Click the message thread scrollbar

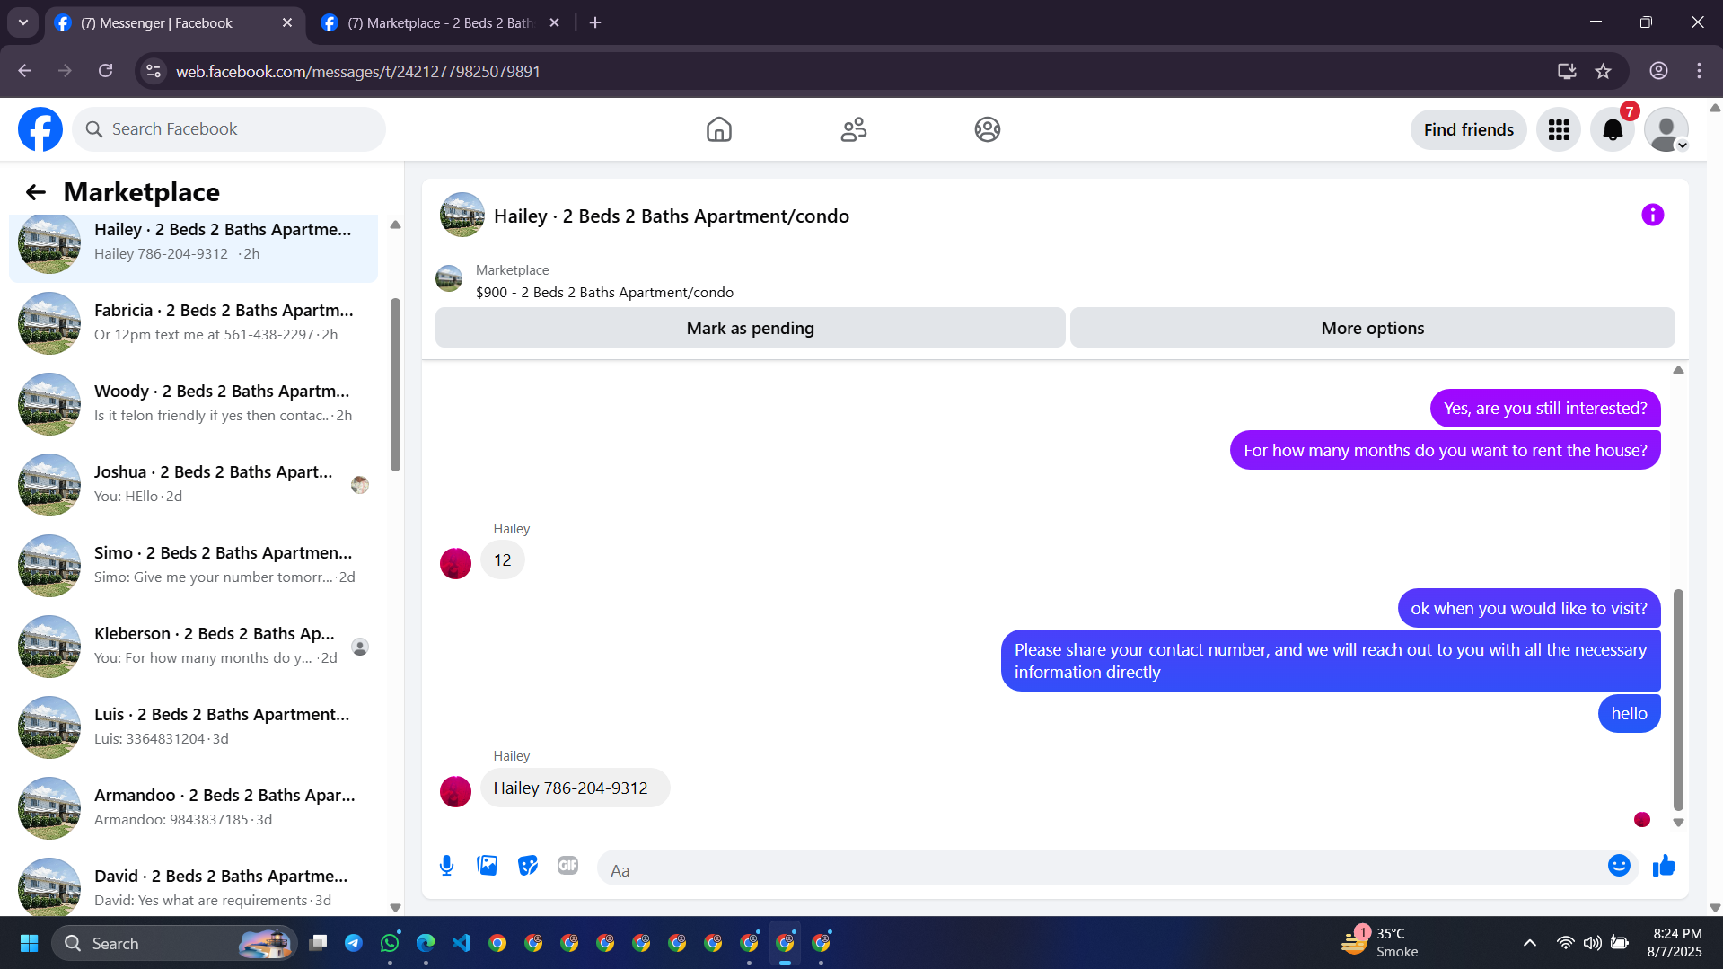[x=1678, y=700]
